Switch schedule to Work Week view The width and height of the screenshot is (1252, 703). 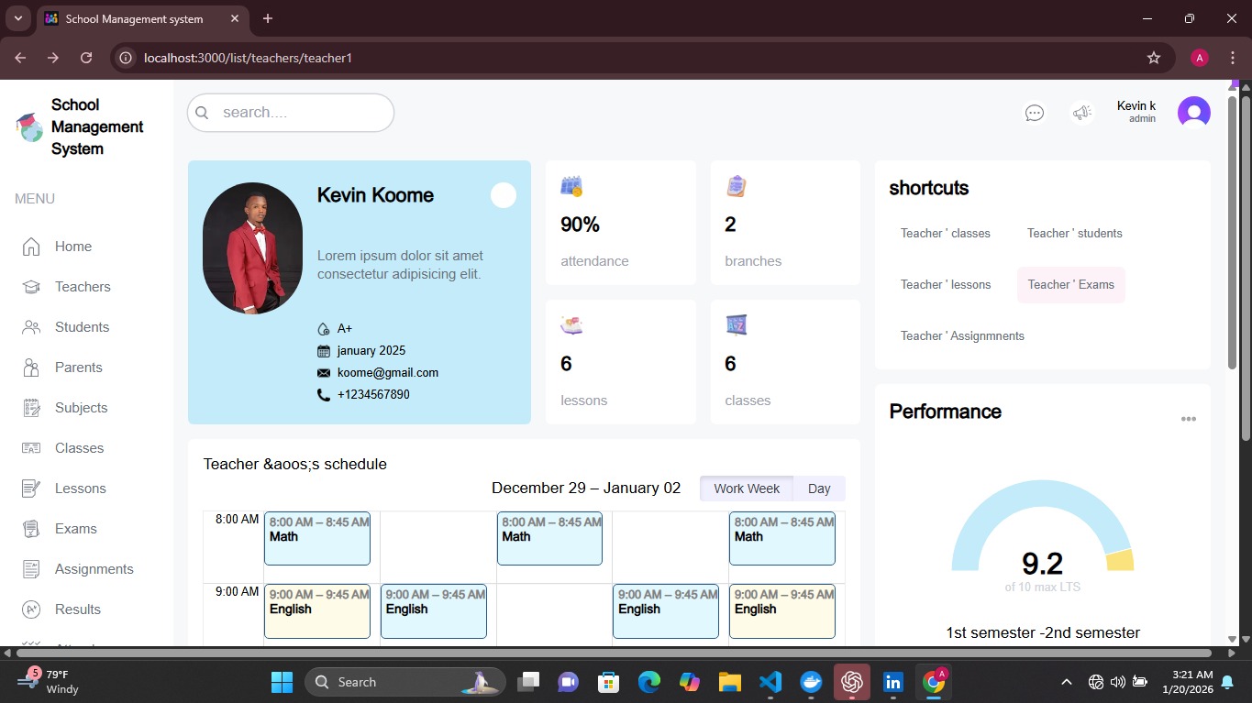[746, 489]
